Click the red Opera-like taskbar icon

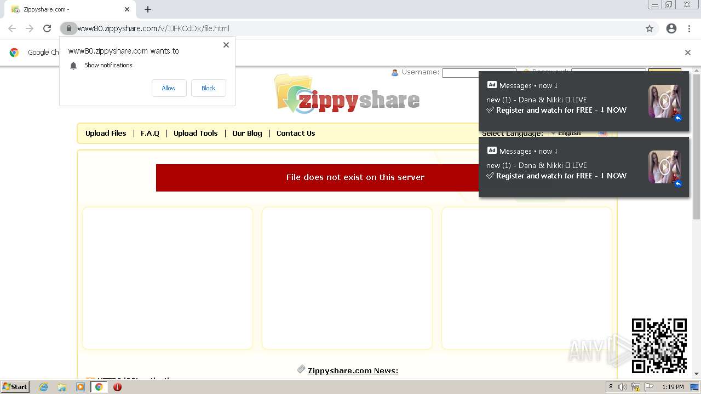tap(117, 387)
